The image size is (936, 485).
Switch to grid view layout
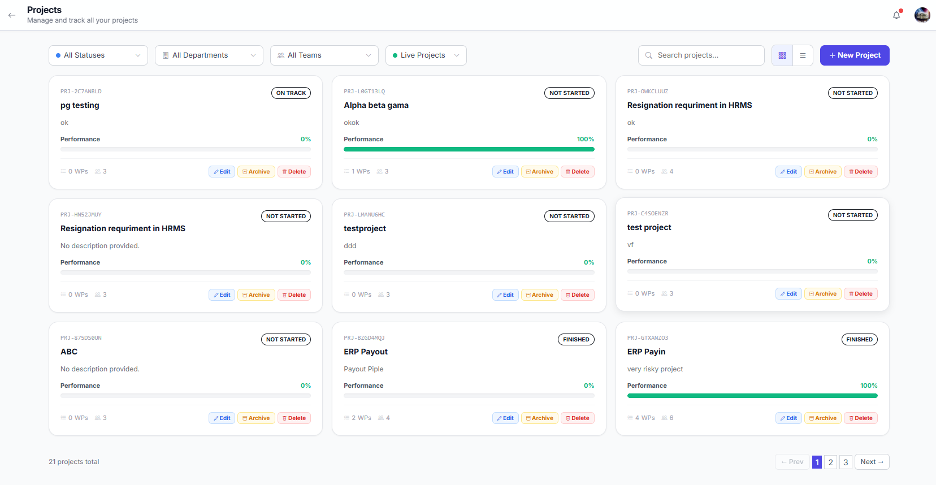(x=782, y=55)
